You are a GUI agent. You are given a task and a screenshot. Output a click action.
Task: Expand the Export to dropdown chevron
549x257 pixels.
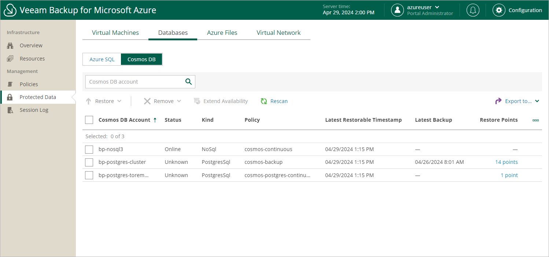point(537,101)
